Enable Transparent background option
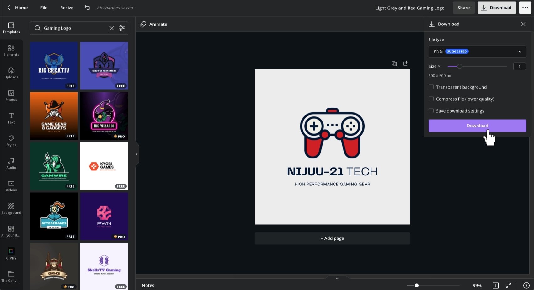 431,87
